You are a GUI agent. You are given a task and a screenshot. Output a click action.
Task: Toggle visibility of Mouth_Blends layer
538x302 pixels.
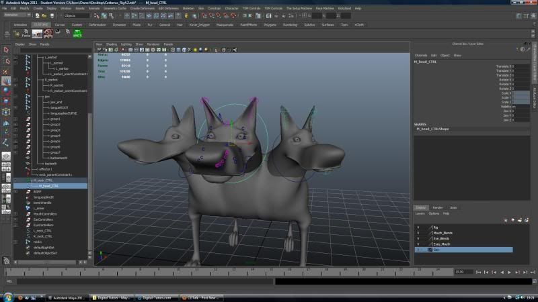pos(418,232)
